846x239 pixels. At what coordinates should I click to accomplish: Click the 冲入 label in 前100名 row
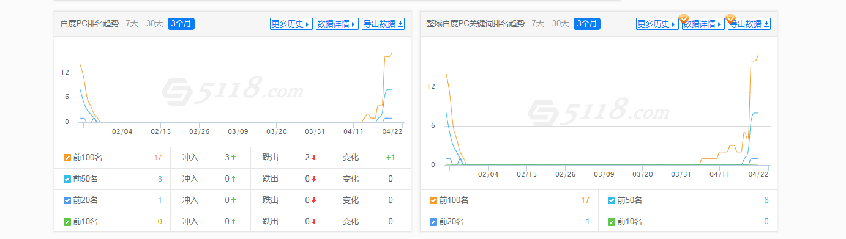click(x=190, y=158)
